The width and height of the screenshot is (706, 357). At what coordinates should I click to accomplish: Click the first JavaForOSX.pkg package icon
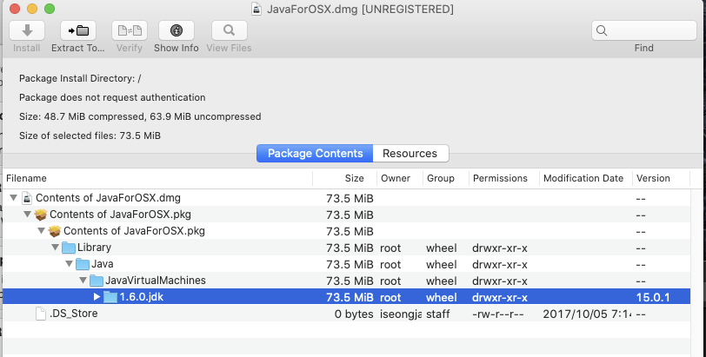(41, 215)
